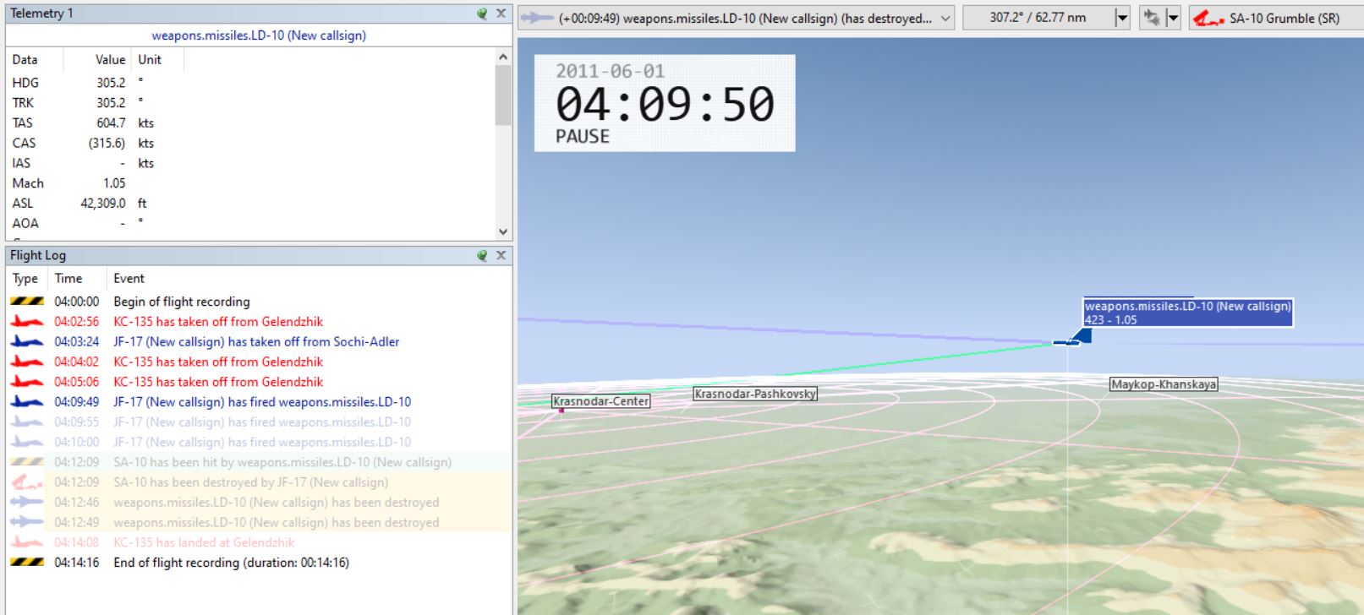Select the 04:10:00 JF-17 fired LD-10 event
Viewport: 1364px width, 615px height.
tap(259, 442)
